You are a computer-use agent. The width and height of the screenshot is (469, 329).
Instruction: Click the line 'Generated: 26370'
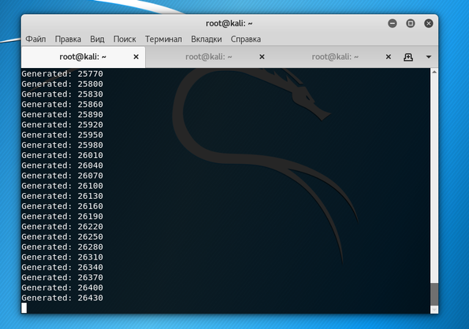62,277
